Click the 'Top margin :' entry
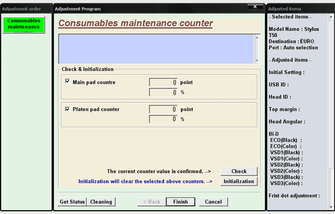The image size is (335, 214). tap(284, 110)
